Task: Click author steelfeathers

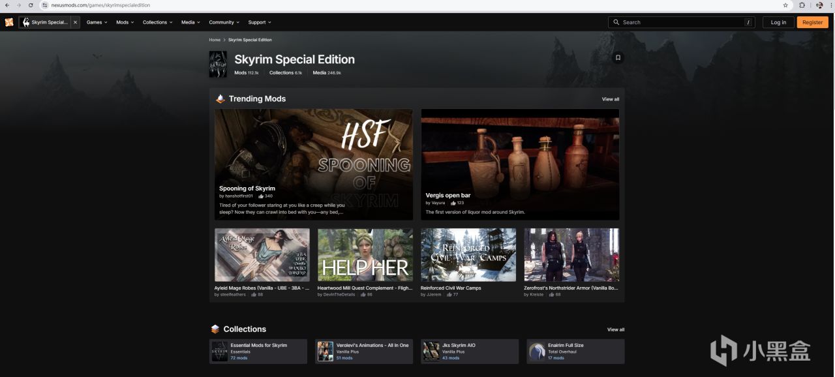Action: [x=233, y=295]
